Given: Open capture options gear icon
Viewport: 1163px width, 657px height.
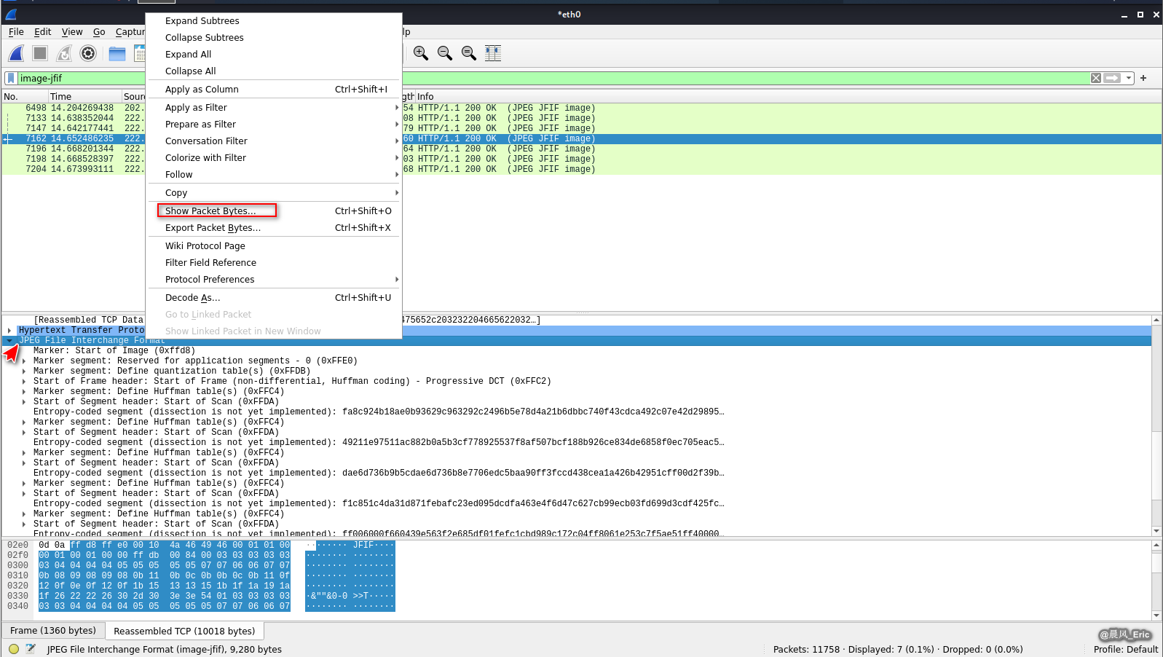Looking at the screenshot, I should coord(88,53).
